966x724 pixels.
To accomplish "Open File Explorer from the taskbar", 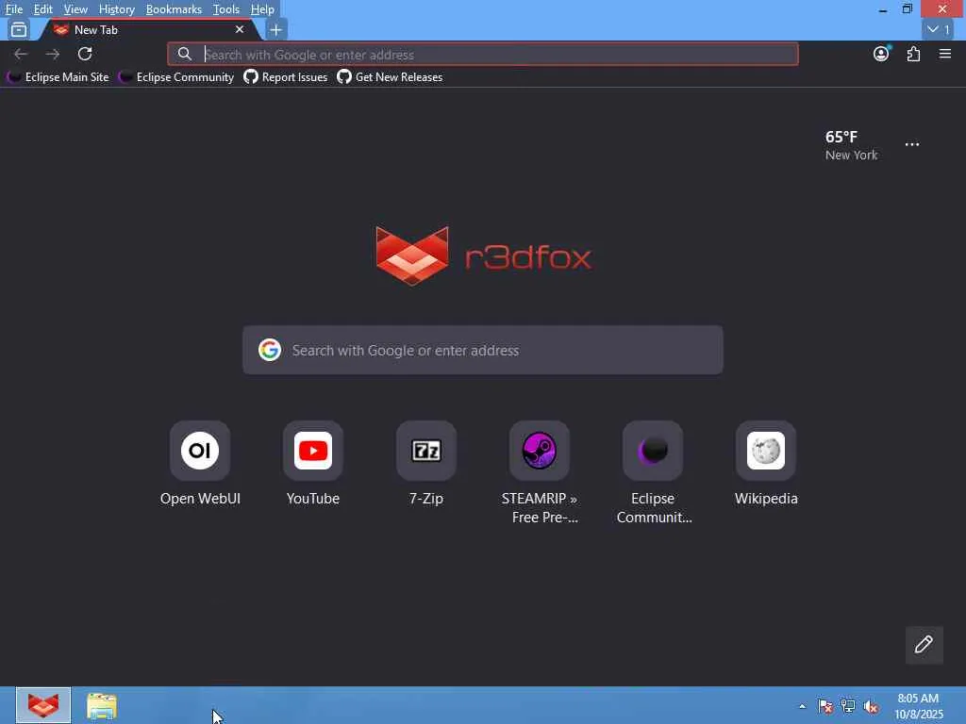I will [102, 705].
